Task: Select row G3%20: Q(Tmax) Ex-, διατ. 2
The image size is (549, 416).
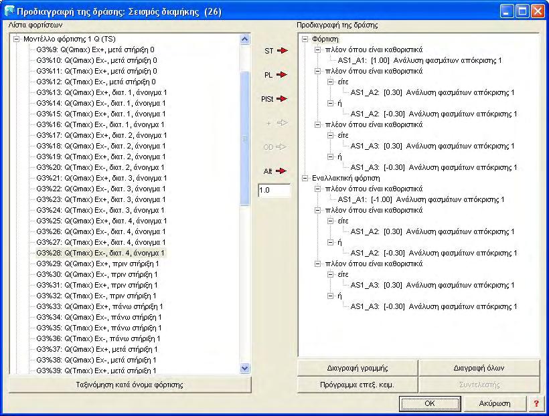Action: [x=100, y=168]
